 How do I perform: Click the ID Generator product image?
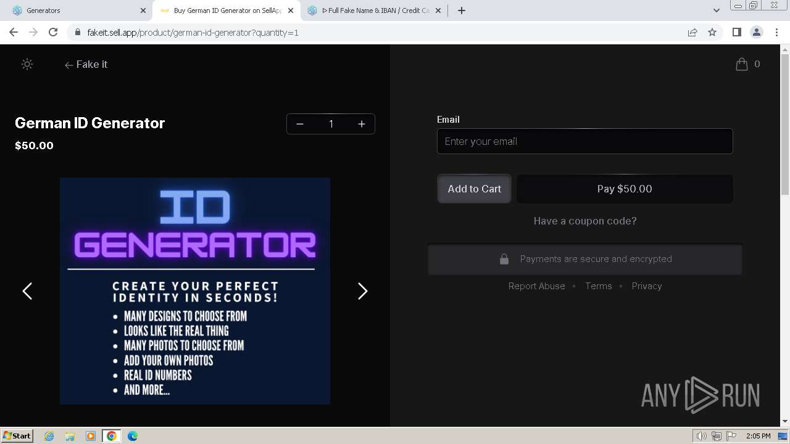click(195, 291)
